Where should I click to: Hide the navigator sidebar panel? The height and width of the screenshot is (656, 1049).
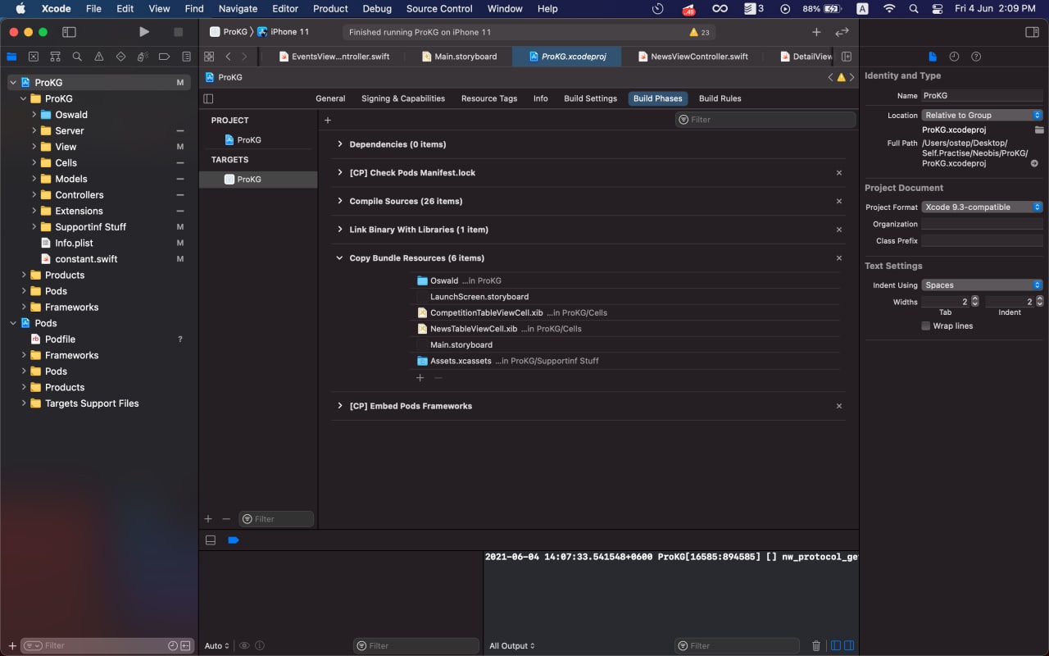pyautogui.click(x=69, y=32)
